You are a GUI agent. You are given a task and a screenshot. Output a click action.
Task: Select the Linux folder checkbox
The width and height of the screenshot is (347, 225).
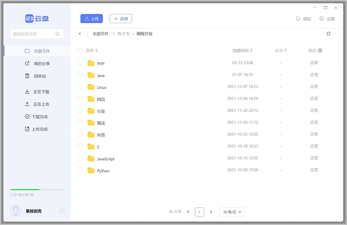pos(80,86)
